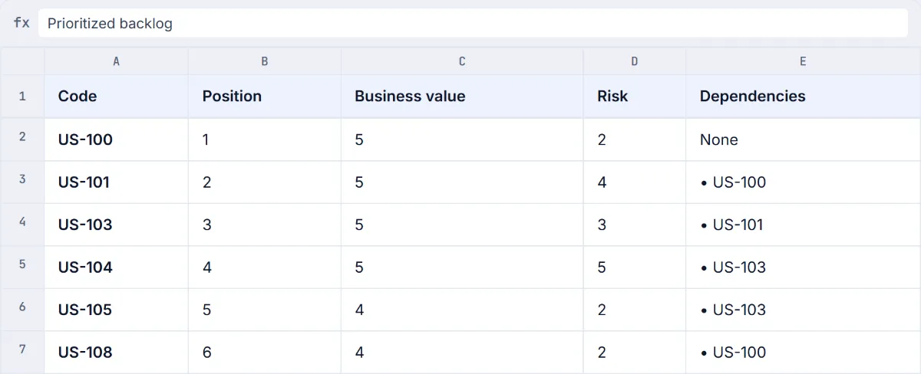921x374 pixels.
Task: Select row 1 header number
Action: click(x=22, y=97)
